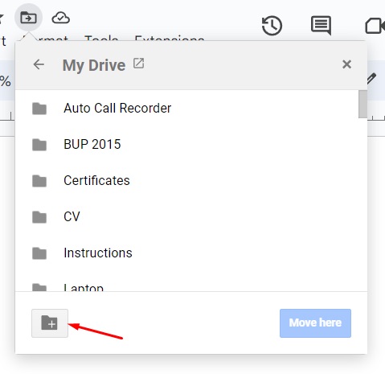Click the New folder button
This screenshot has height=374, width=385.
50,323
